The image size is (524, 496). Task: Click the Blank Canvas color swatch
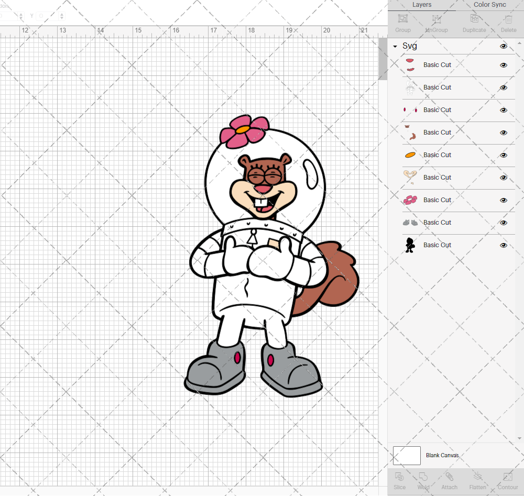pyautogui.click(x=407, y=456)
